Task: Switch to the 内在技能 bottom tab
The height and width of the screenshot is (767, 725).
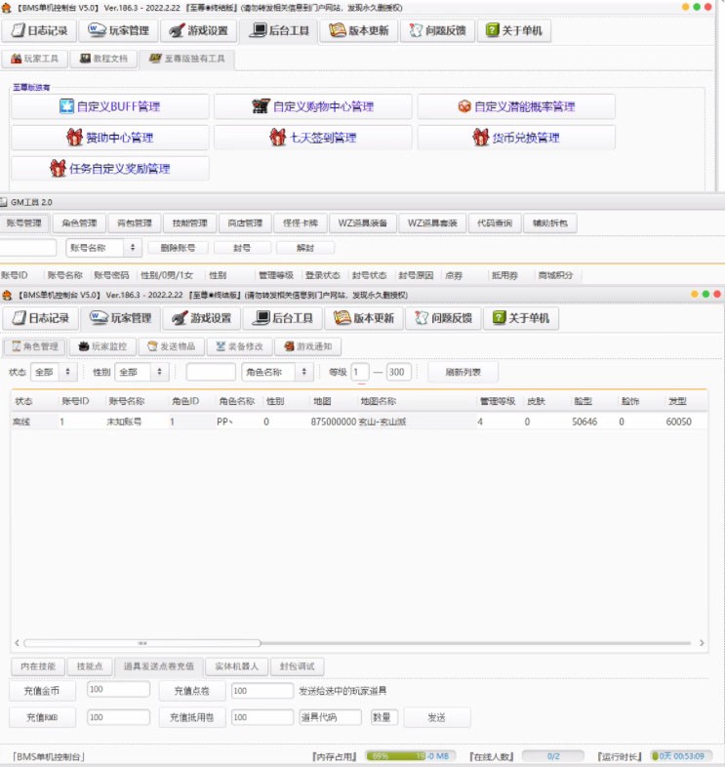Action: click(x=38, y=666)
